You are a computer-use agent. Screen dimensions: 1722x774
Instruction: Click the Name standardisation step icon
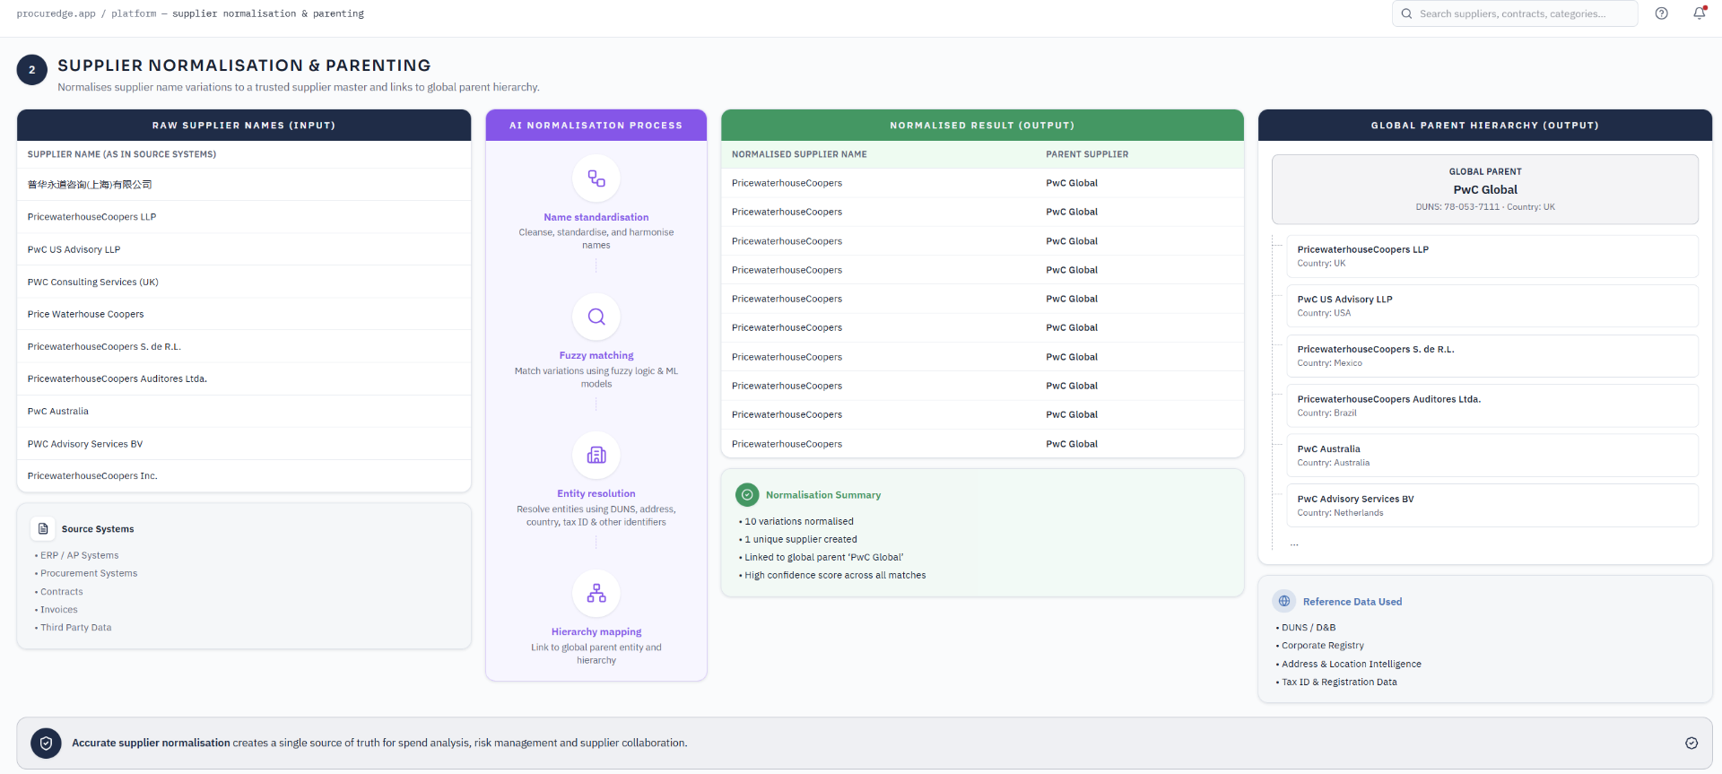point(596,178)
